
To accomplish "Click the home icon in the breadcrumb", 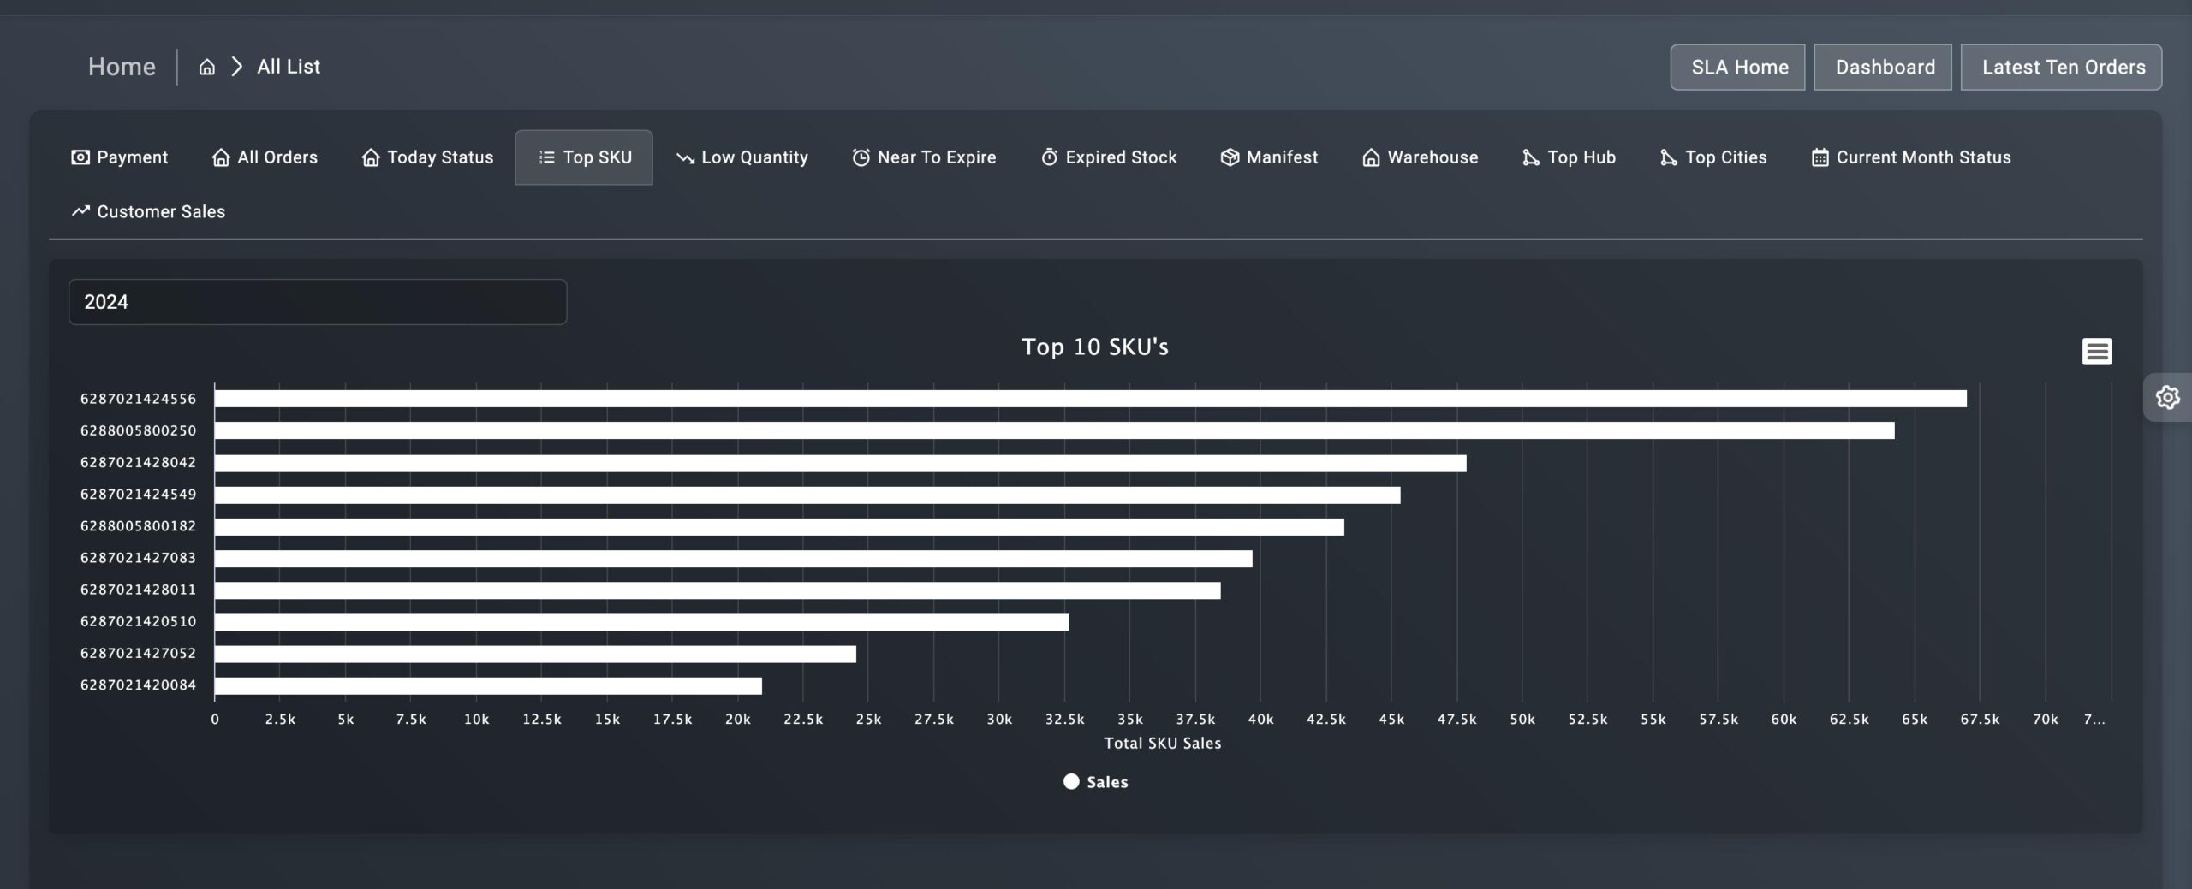I will (208, 66).
